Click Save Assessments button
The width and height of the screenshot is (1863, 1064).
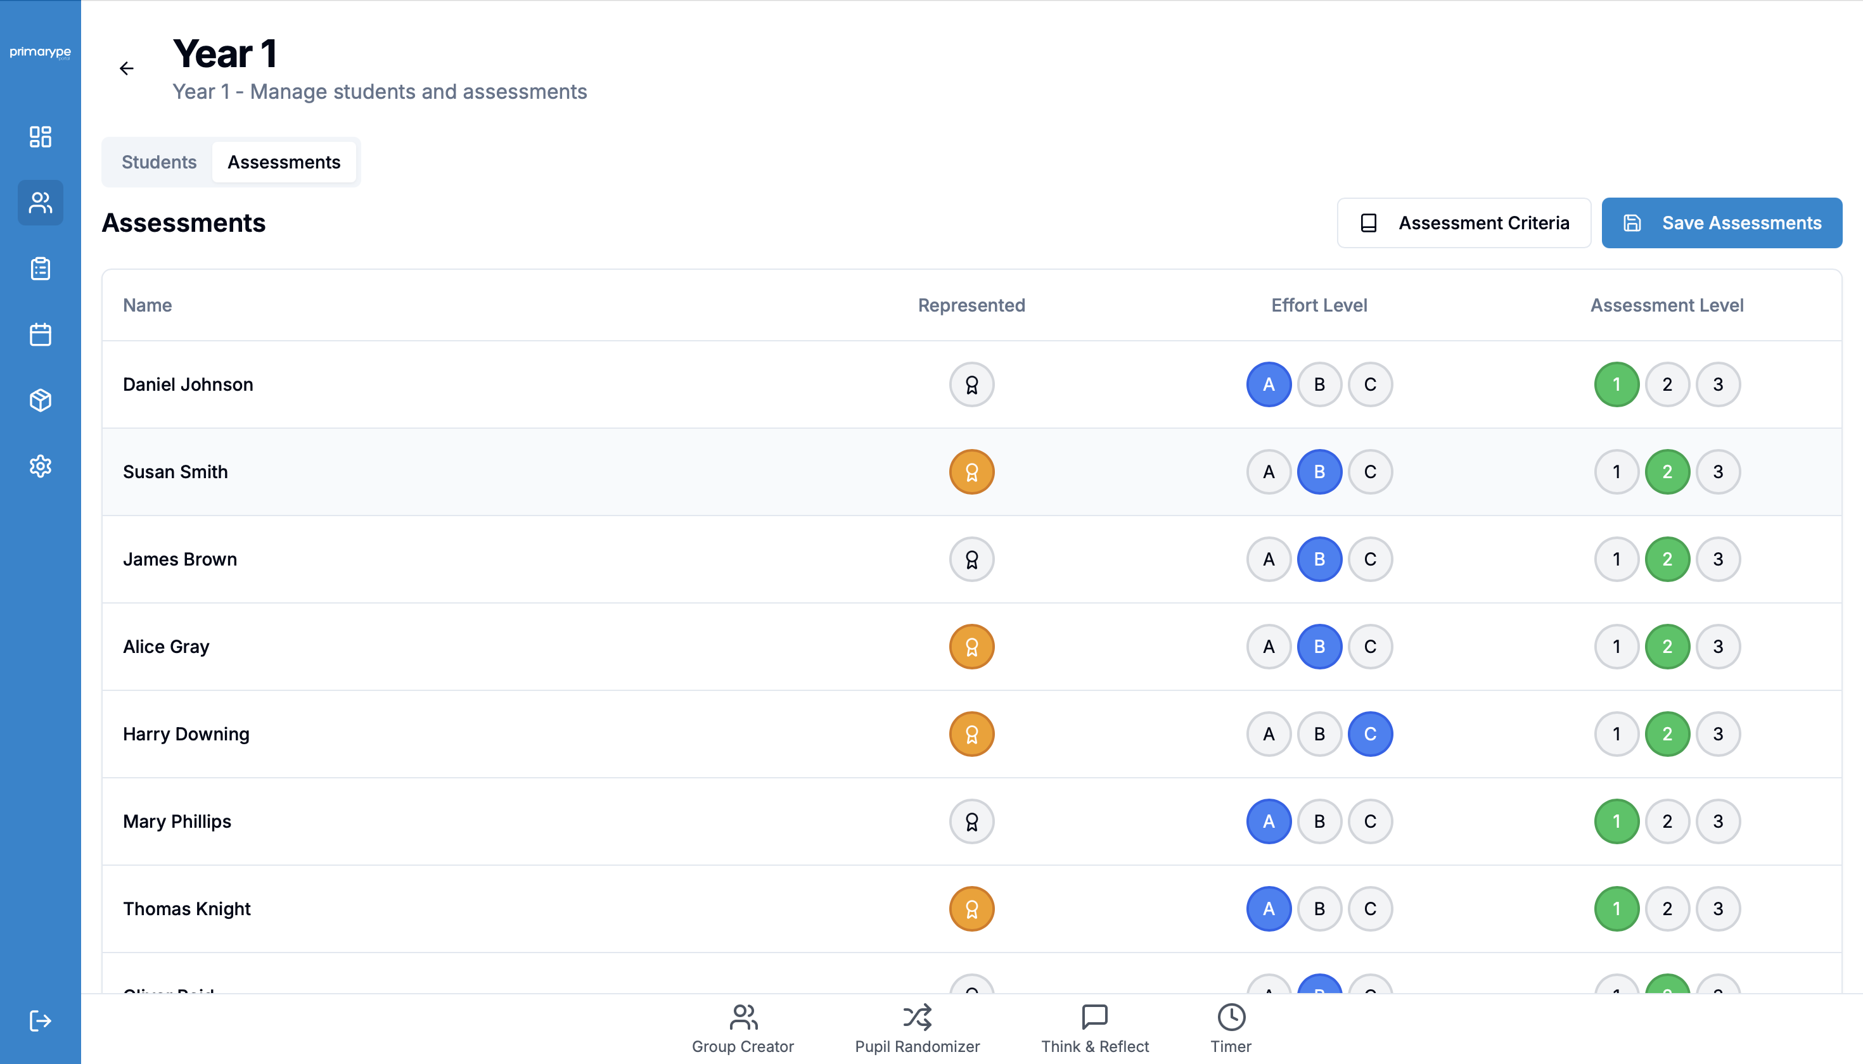[x=1721, y=223]
